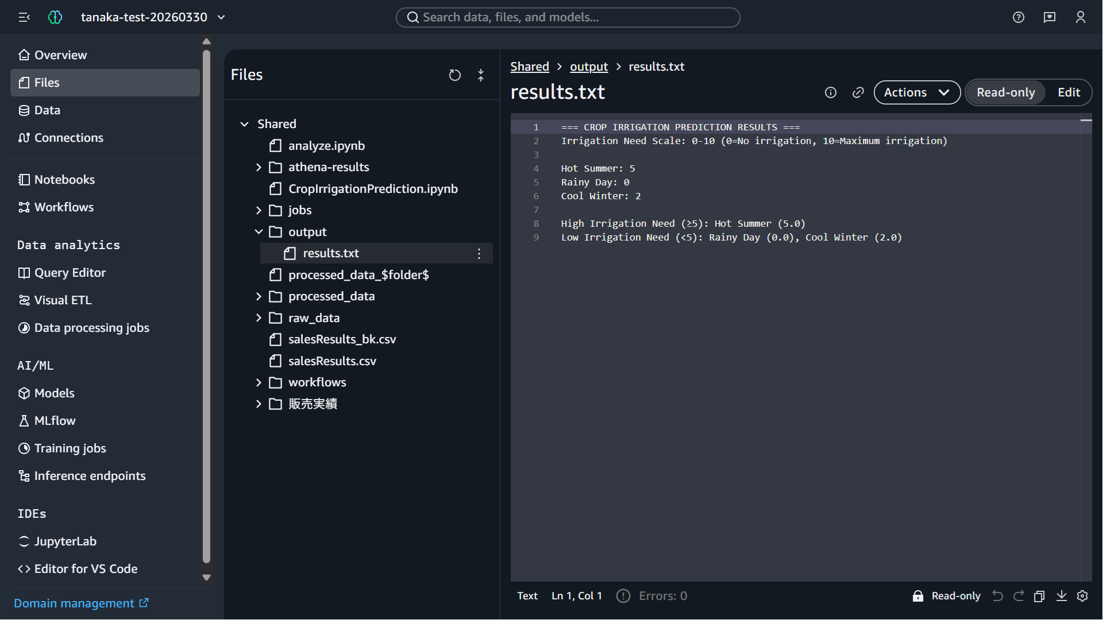This screenshot has height=620, width=1103.
Task: Open Workflows in sidebar
Action: (105, 207)
